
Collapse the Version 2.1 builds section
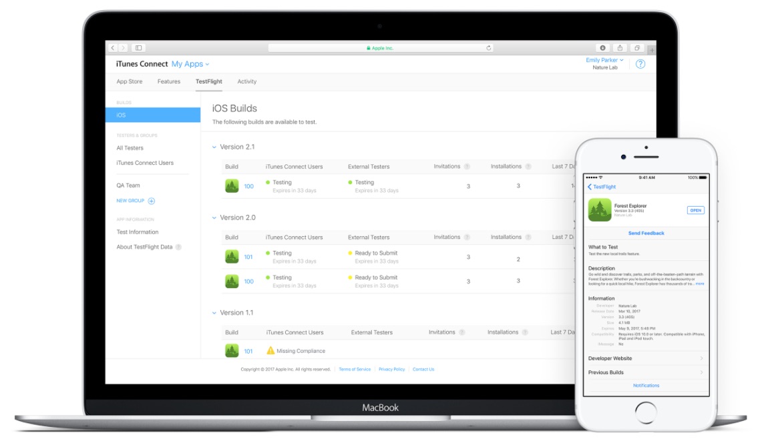pyautogui.click(x=214, y=147)
